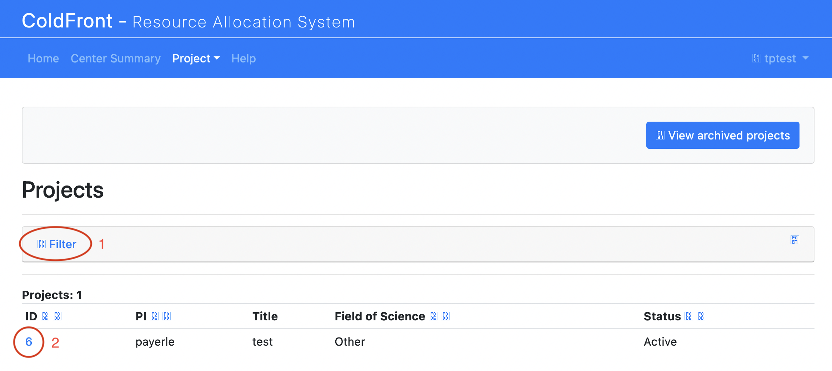Sort ID column descending icon
This screenshot has height=371, width=832.
click(x=57, y=316)
